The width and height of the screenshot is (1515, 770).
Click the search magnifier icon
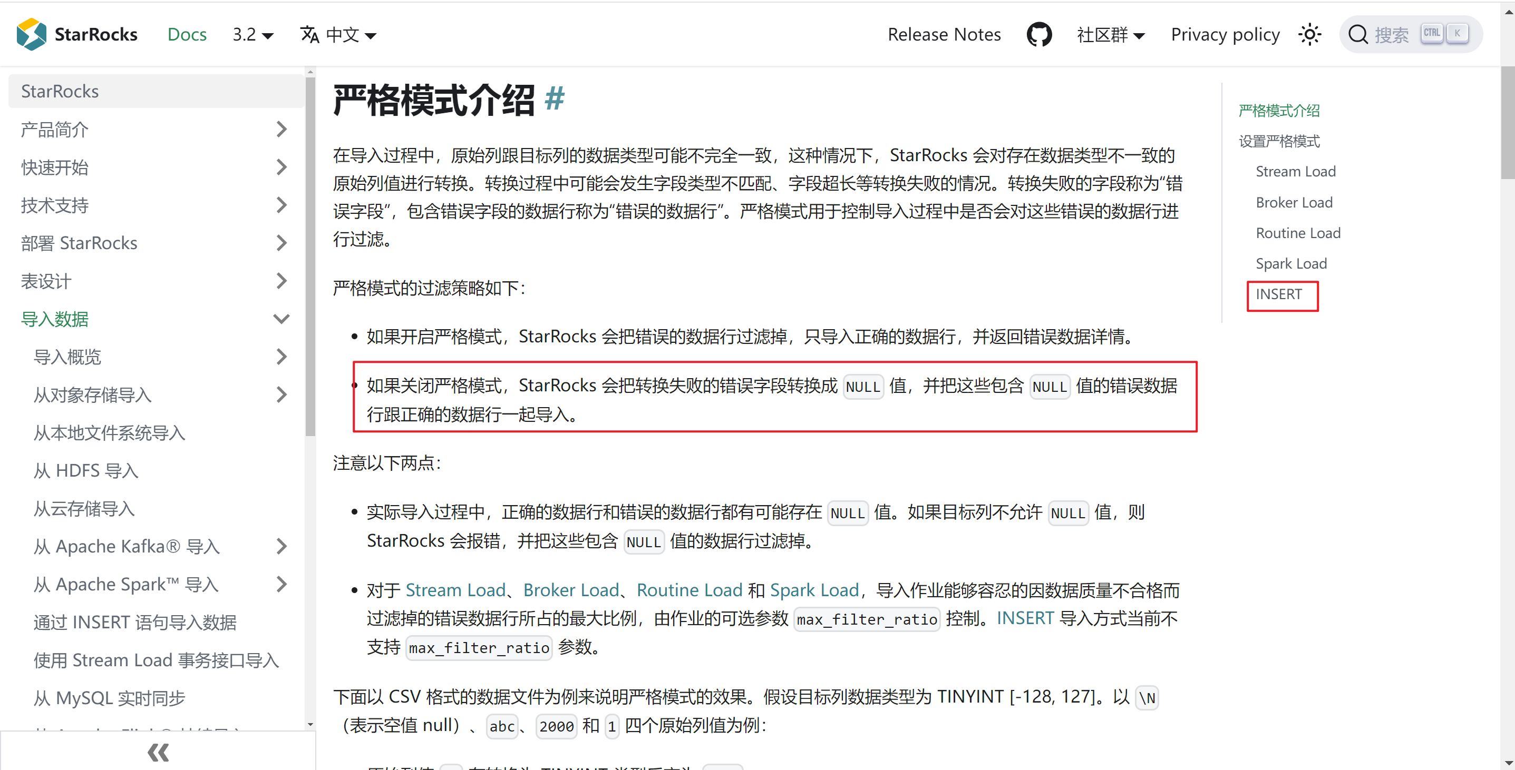pos(1357,35)
